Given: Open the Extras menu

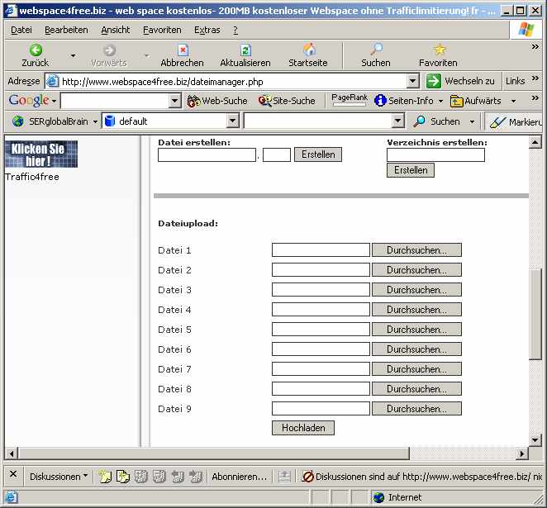Looking at the screenshot, I should coord(207,30).
